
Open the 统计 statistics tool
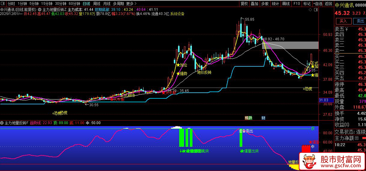275,4
